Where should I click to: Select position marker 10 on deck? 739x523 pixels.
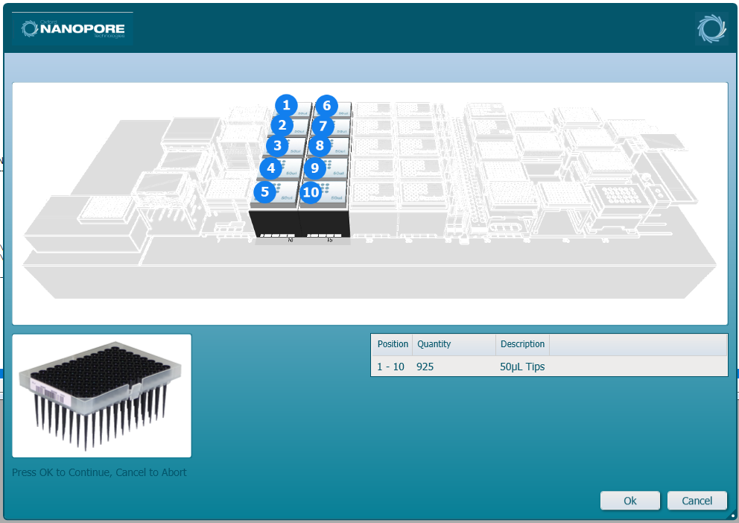pos(311,192)
